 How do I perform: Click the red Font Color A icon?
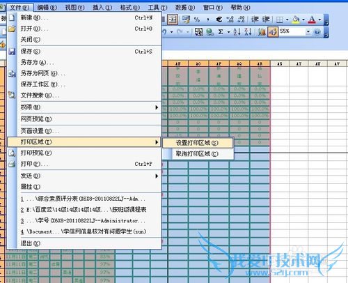pyautogui.click(x=312, y=20)
